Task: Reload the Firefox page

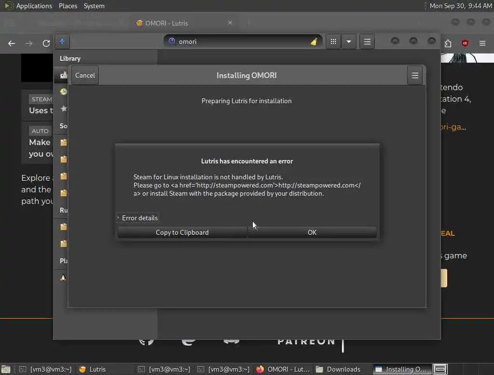Action: click(x=46, y=43)
